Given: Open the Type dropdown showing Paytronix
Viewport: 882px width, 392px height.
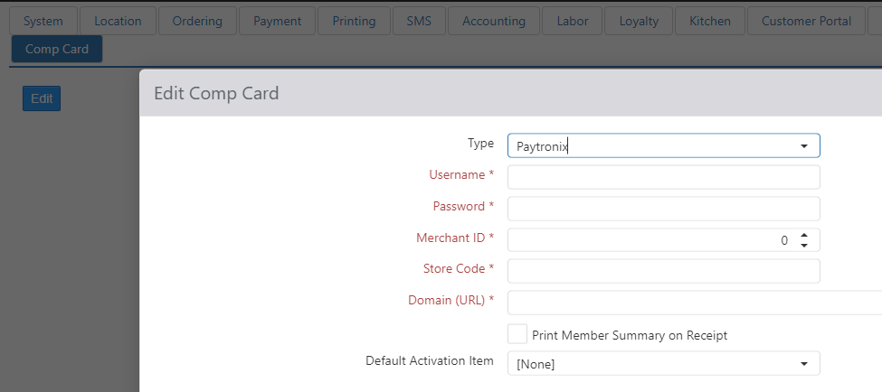Looking at the screenshot, I should tap(664, 145).
